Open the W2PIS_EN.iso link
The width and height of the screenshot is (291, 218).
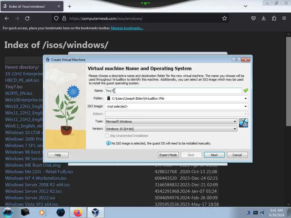(x=18, y=93)
